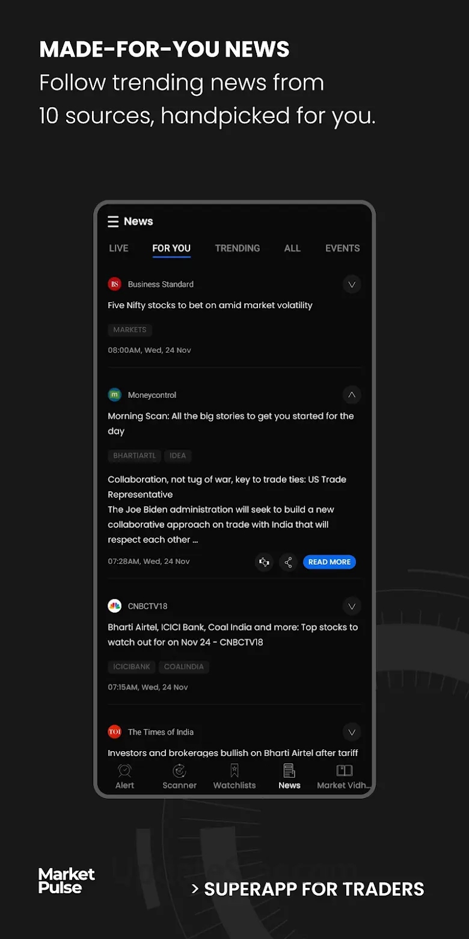
Task: Switch to the EVENTS tab
Action: coord(343,248)
